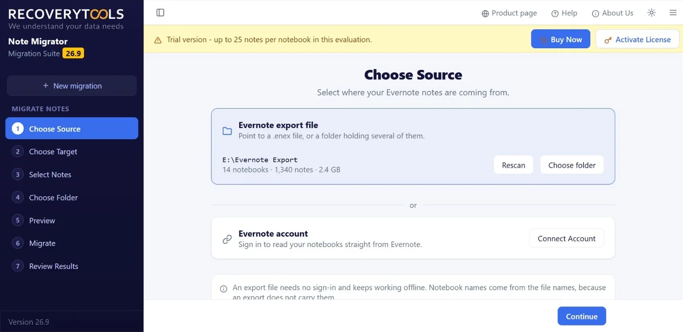The width and height of the screenshot is (683, 332).
Task: Open the Product page link
Action: click(514, 13)
